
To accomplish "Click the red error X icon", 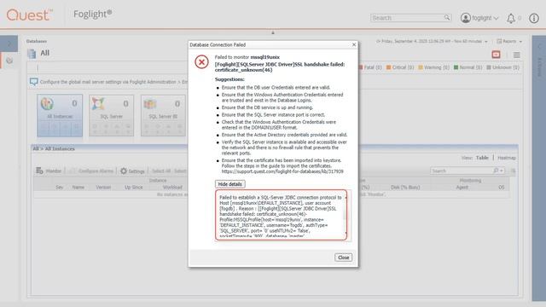I will pos(201,62).
